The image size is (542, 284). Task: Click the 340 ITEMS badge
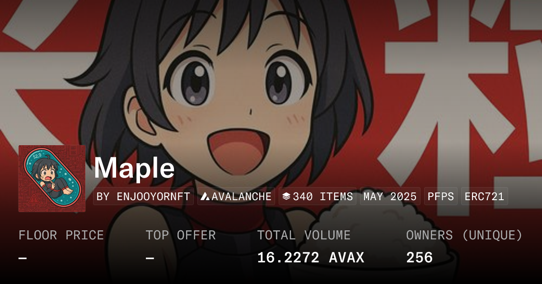pyautogui.click(x=318, y=197)
